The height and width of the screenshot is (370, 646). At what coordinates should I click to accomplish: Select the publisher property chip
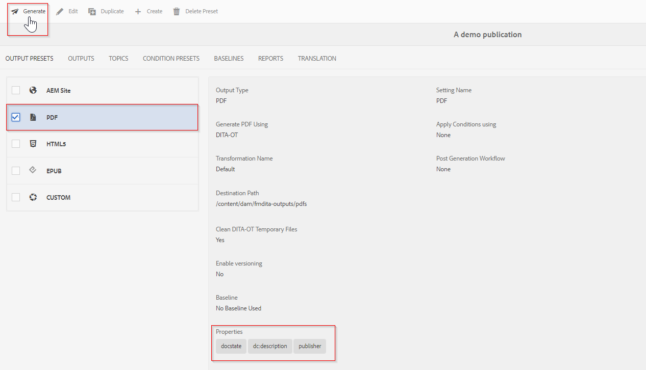click(309, 346)
